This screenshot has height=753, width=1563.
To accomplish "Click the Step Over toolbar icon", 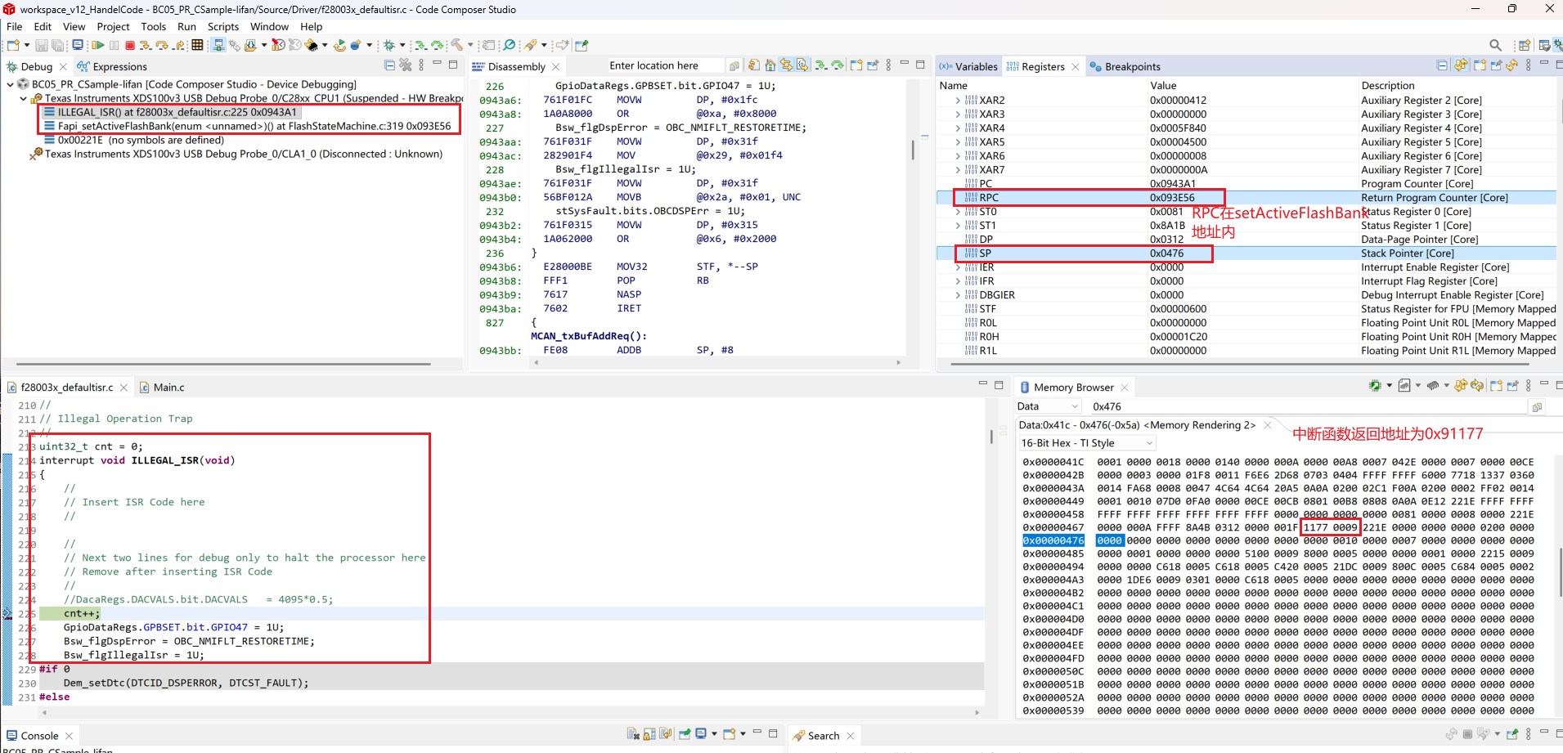I will (x=162, y=45).
